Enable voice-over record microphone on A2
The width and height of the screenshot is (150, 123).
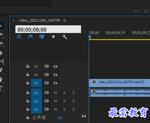coord(73,101)
